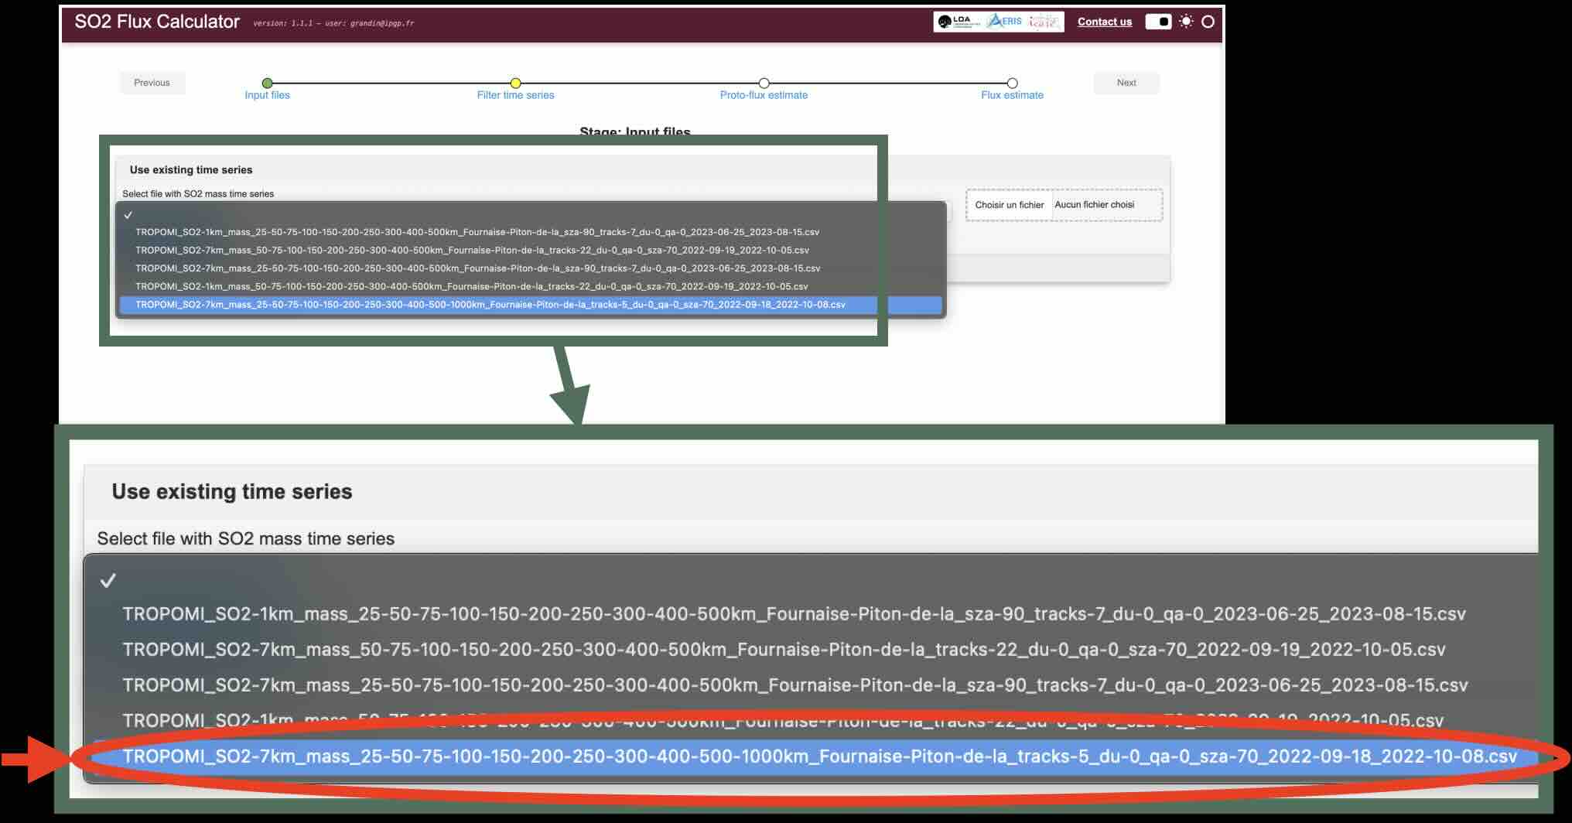Click the AERIS logo in the header
The height and width of the screenshot is (823, 1572).
click(x=1005, y=22)
